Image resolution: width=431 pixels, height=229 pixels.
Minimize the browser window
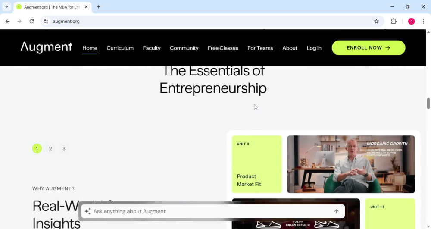click(392, 7)
